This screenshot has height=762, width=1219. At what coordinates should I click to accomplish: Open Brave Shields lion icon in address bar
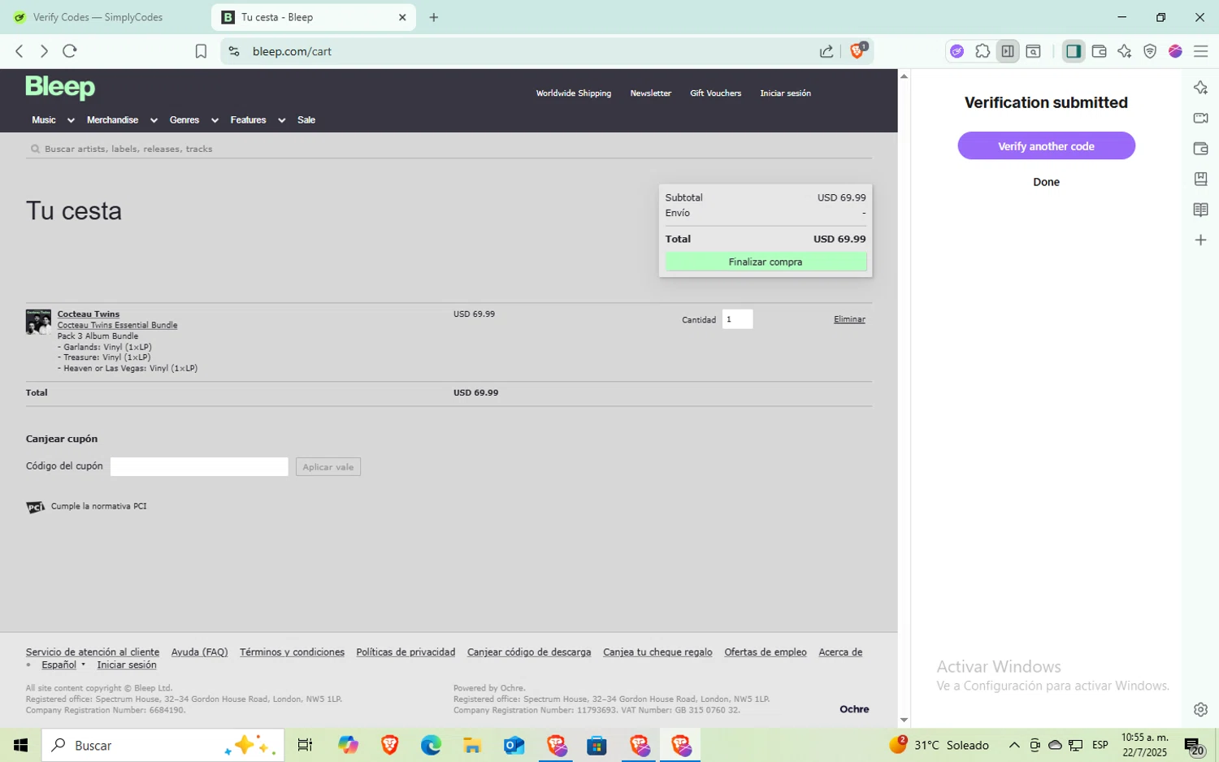tap(857, 51)
